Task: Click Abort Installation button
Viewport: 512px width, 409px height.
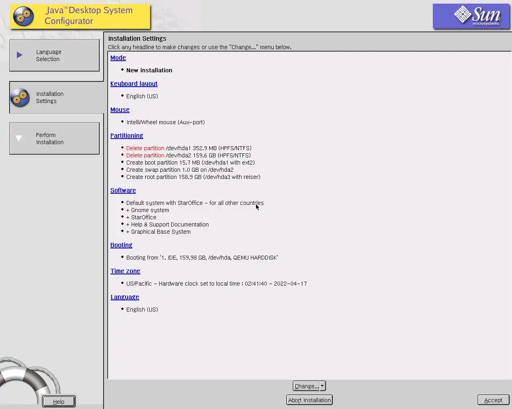Action: point(310,400)
